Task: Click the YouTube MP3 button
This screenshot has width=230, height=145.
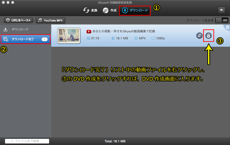Action: (x=51, y=20)
